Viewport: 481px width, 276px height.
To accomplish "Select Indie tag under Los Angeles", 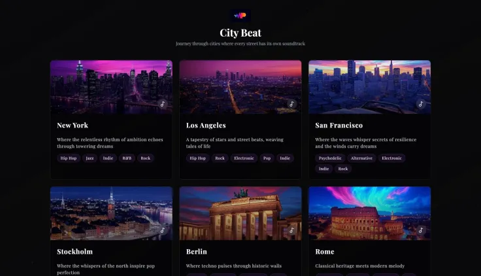I will pyautogui.click(x=285, y=158).
